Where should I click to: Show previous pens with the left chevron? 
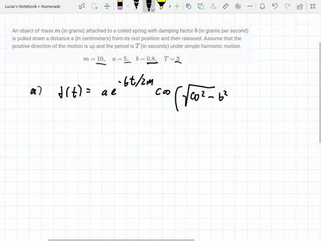click(128, 6)
